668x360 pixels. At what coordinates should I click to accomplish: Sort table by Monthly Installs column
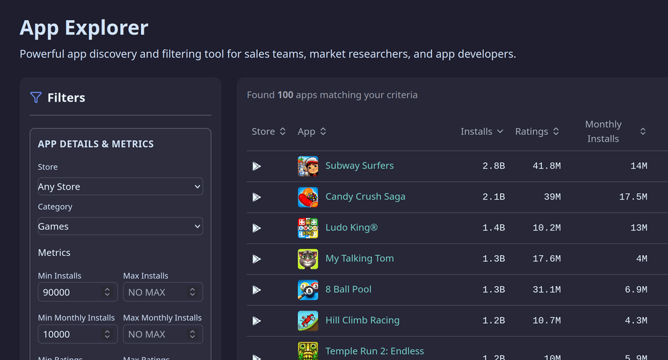click(615, 132)
